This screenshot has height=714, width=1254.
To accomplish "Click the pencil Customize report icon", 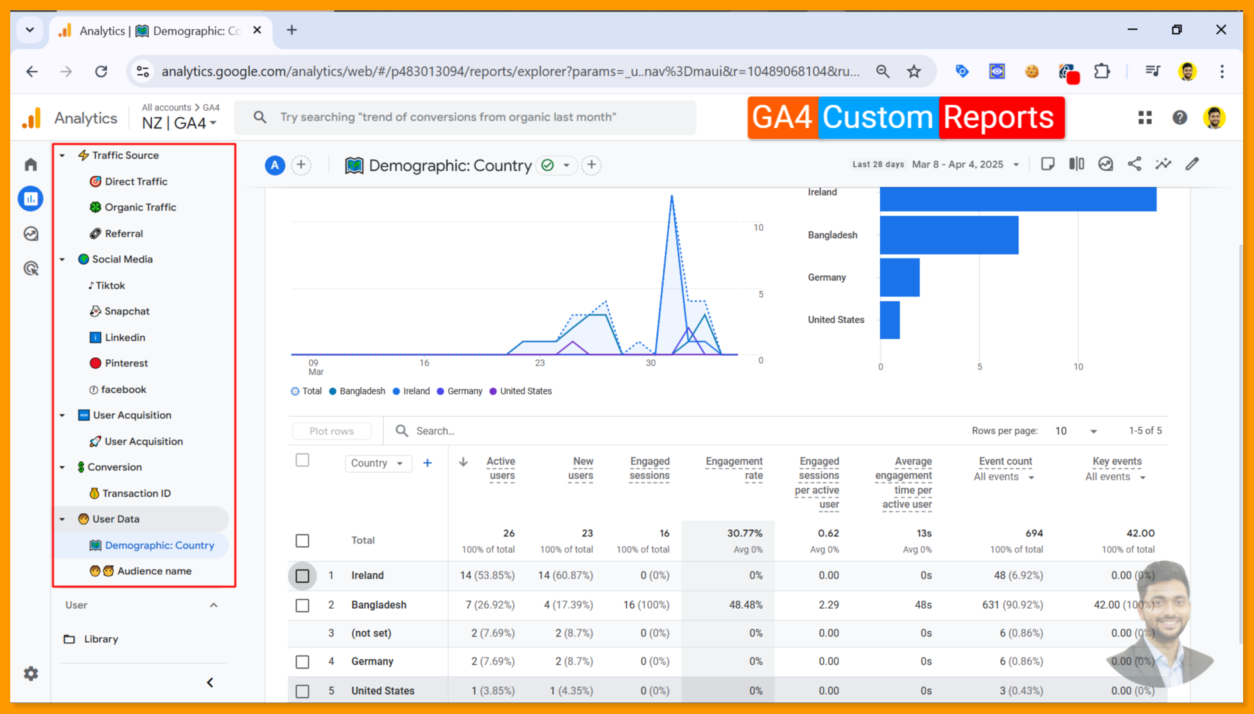I will 1192,164.
